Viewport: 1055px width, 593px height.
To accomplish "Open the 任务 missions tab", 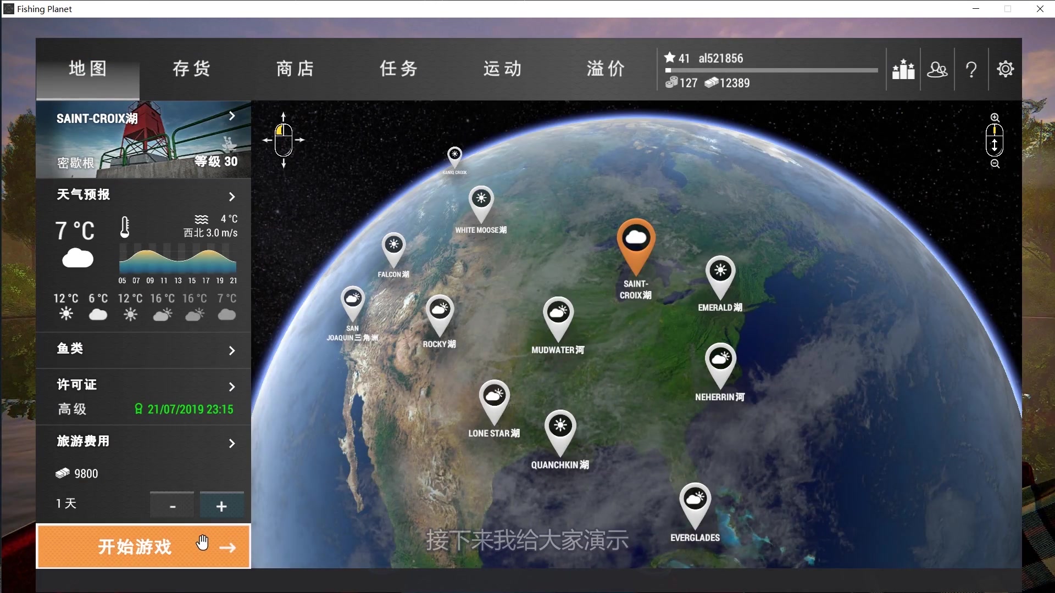I will pyautogui.click(x=399, y=69).
